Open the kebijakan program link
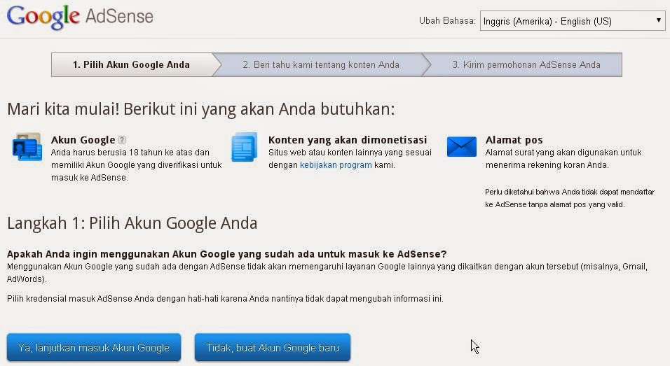670x366 pixels. pyautogui.click(x=336, y=165)
